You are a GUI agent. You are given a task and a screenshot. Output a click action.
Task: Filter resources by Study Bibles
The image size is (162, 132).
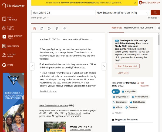pyautogui.click(x=129, y=92)
